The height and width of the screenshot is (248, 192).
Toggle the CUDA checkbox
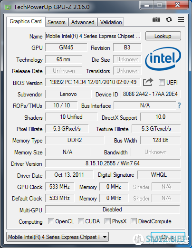point(81,221)
